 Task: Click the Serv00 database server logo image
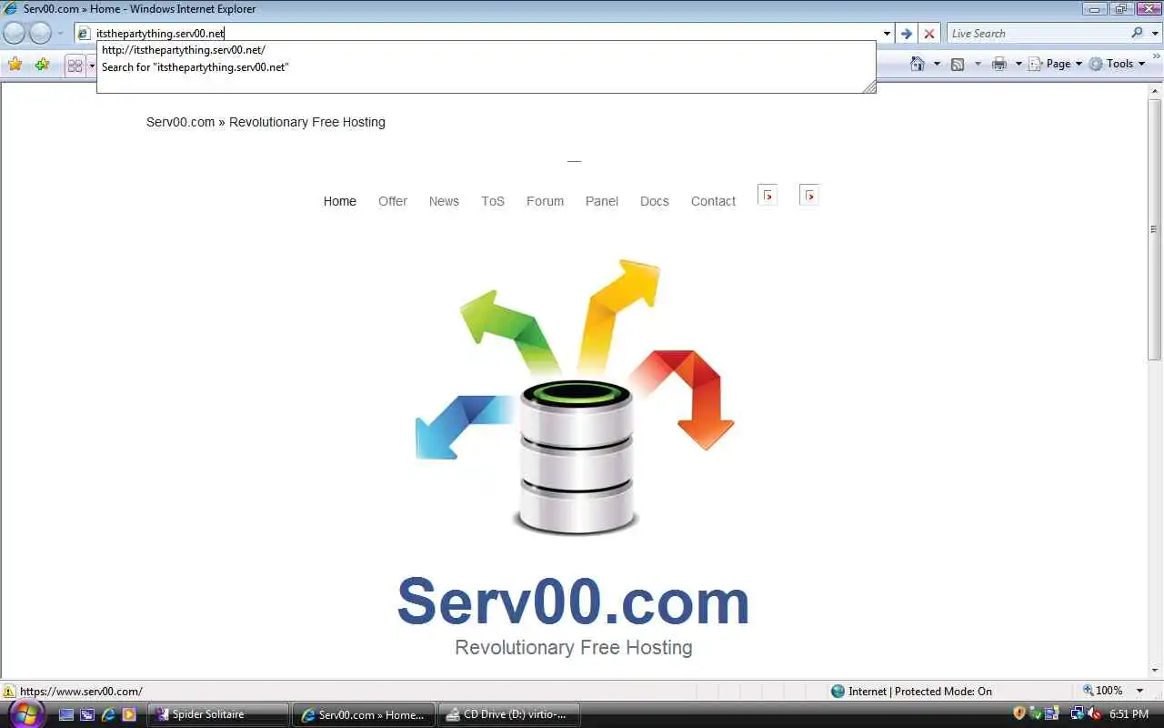pyautogui.click(x=575, y=398)
